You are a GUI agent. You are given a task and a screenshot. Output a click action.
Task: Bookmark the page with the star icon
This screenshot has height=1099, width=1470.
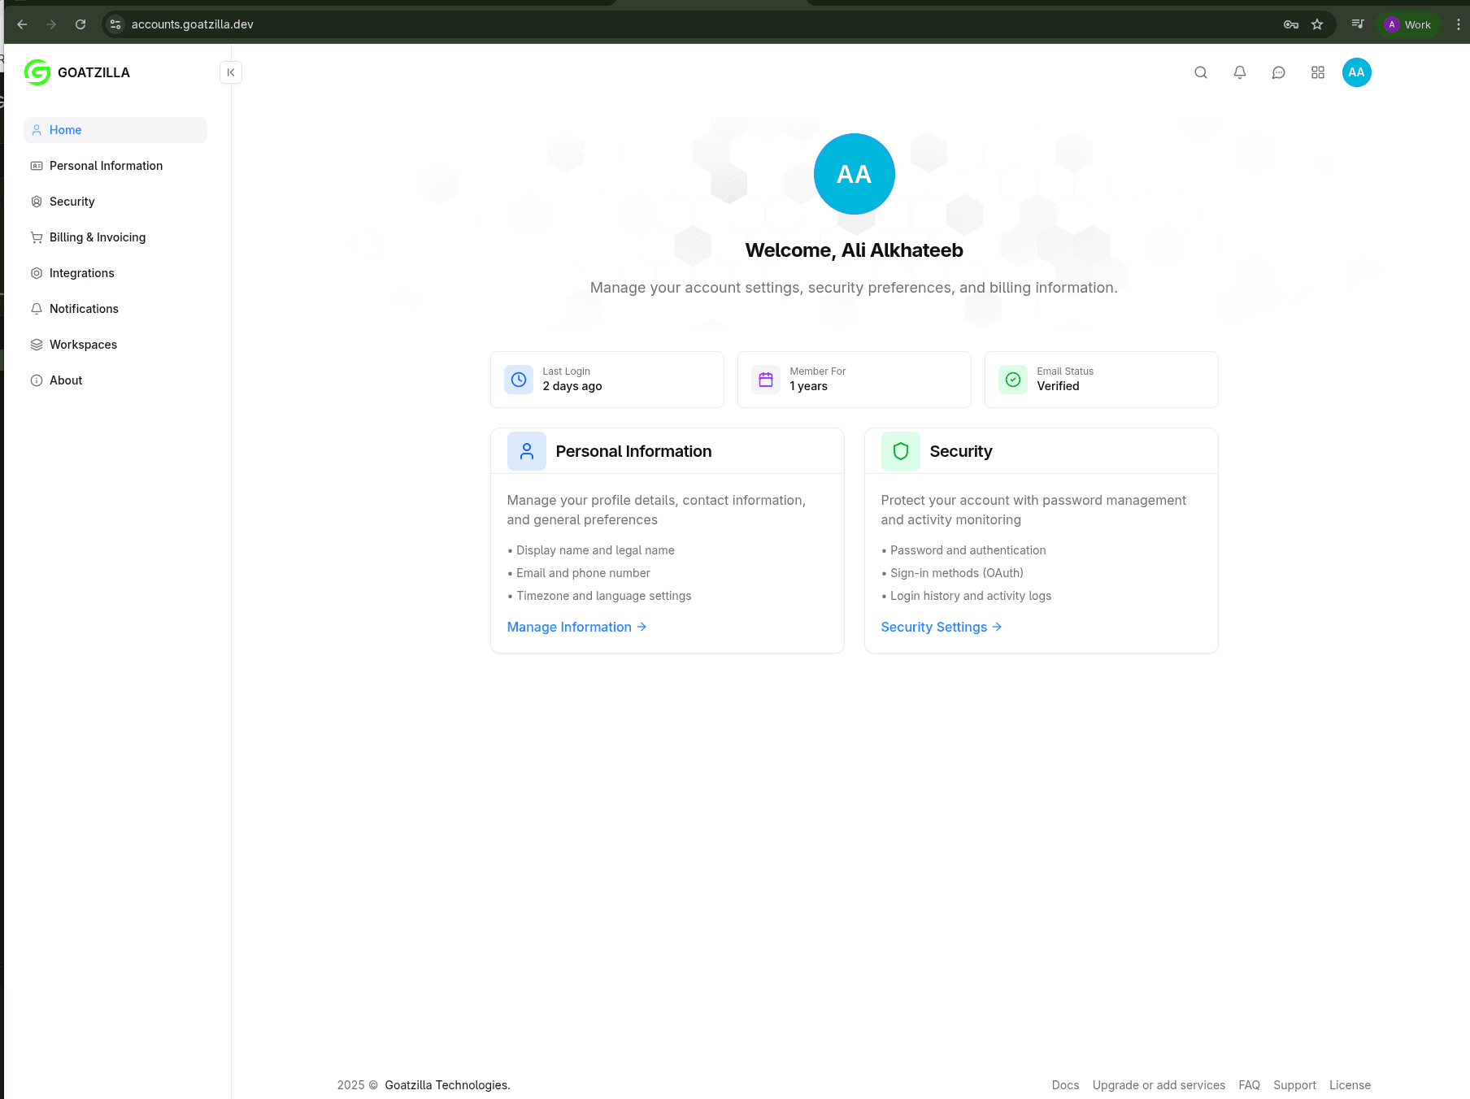tap(1318, 24)
